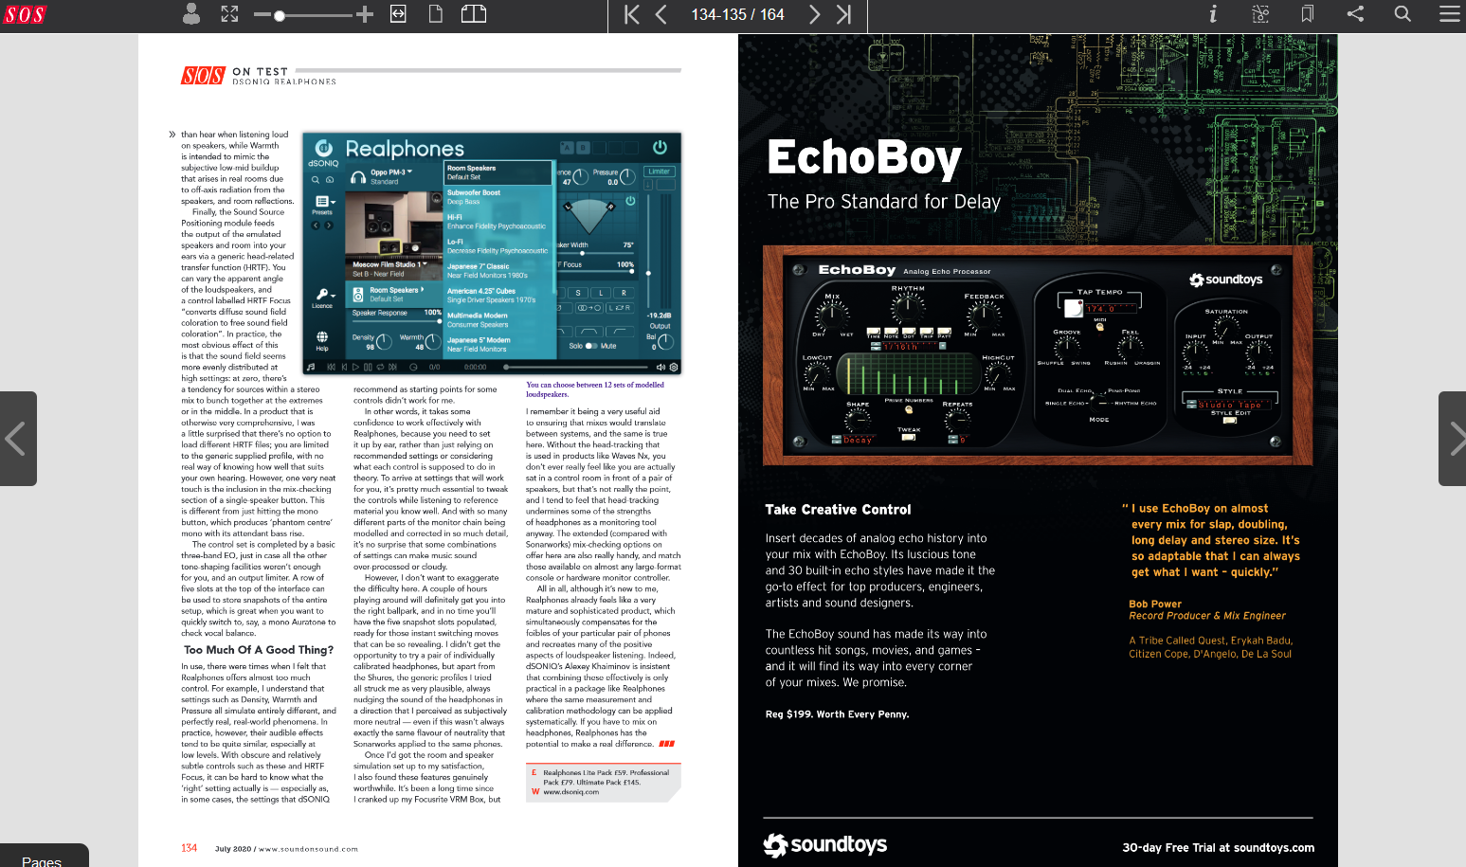Click the page number field 134-135 / 164

[x=737, y=14]
